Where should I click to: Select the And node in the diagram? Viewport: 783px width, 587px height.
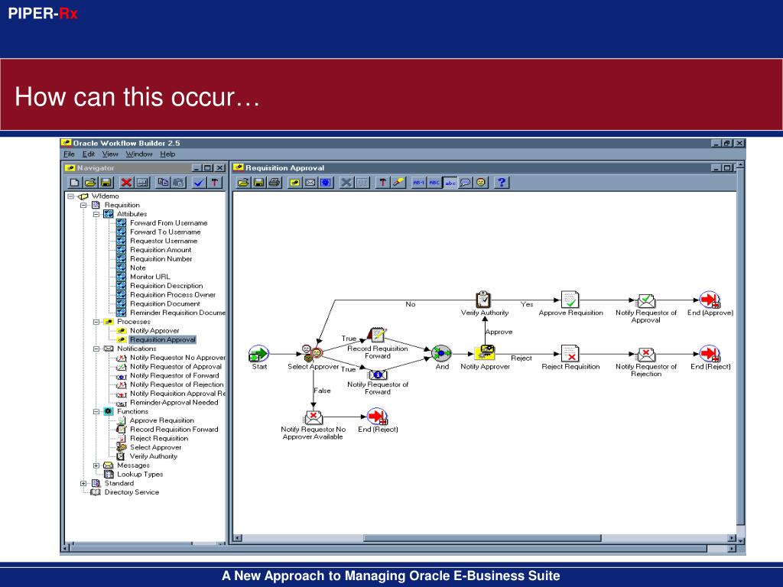click(x=441, y=353)
